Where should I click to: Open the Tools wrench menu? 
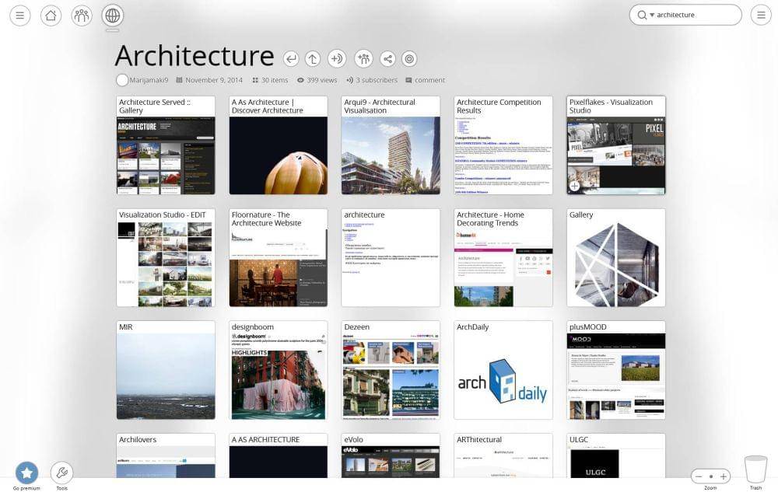(61, 472)
